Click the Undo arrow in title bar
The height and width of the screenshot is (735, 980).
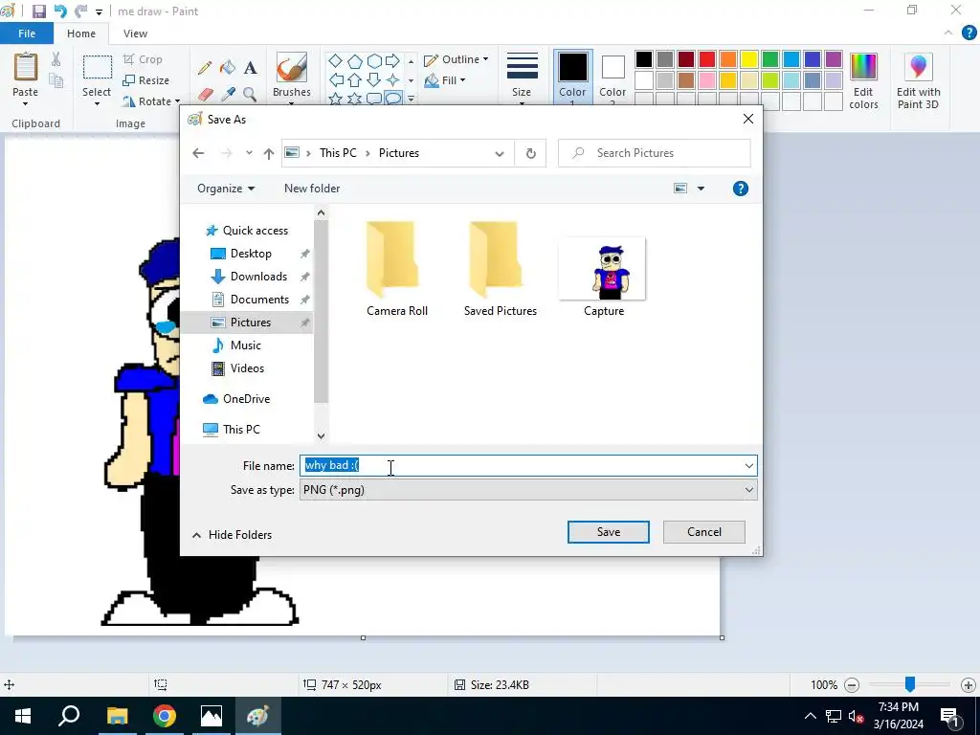coord(60,11)
